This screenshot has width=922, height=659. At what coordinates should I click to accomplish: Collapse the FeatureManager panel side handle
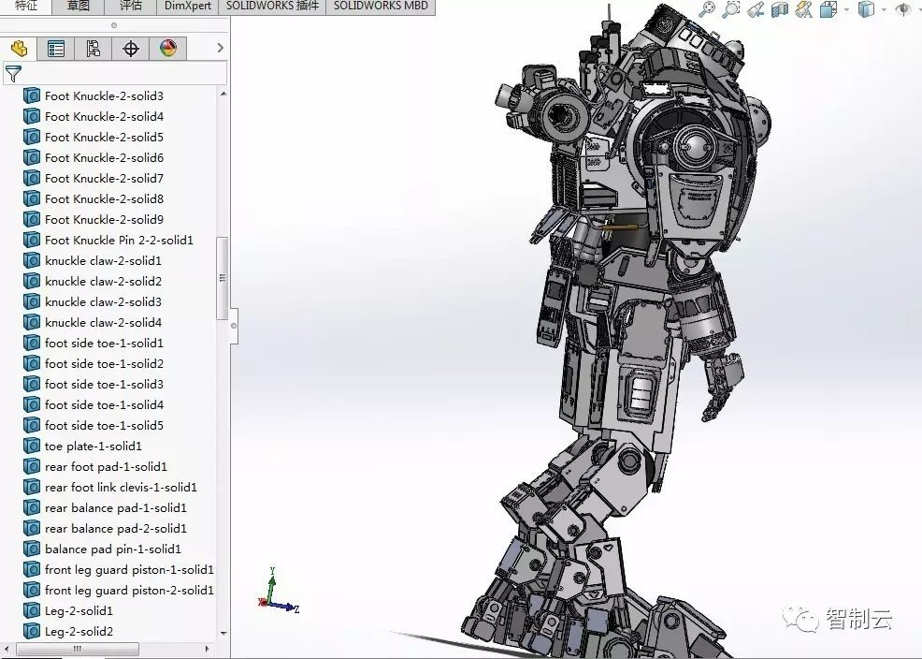point(234,326)
